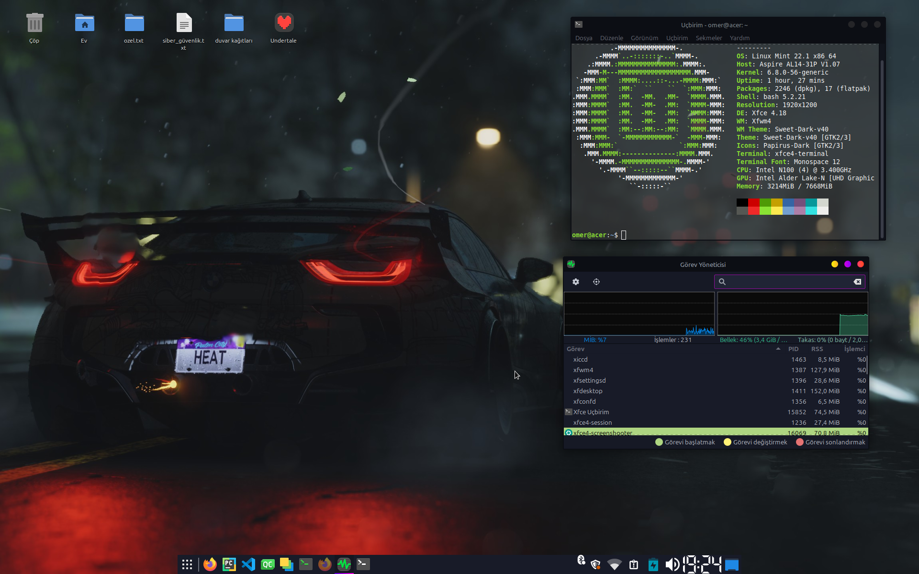Click the identify window crosshair icon

(x=596, y=282)
